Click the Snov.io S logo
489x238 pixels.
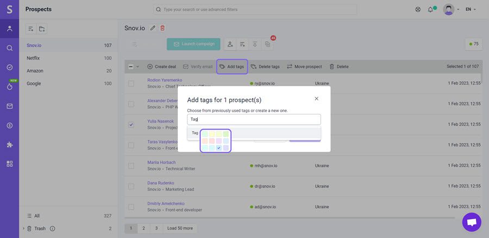point(10,9)
